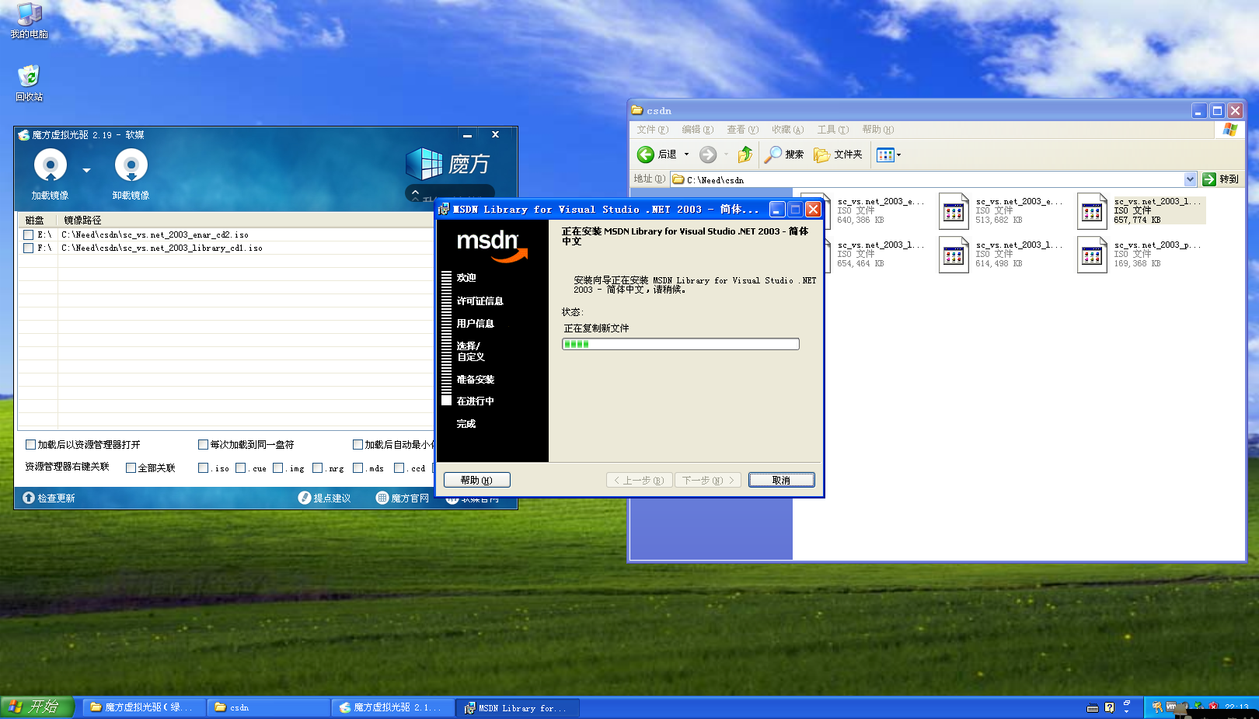This screenshot has height=719, width=1259.
Task: Click the 搜索 magnifier toolbar button
Action: [783, 155]
